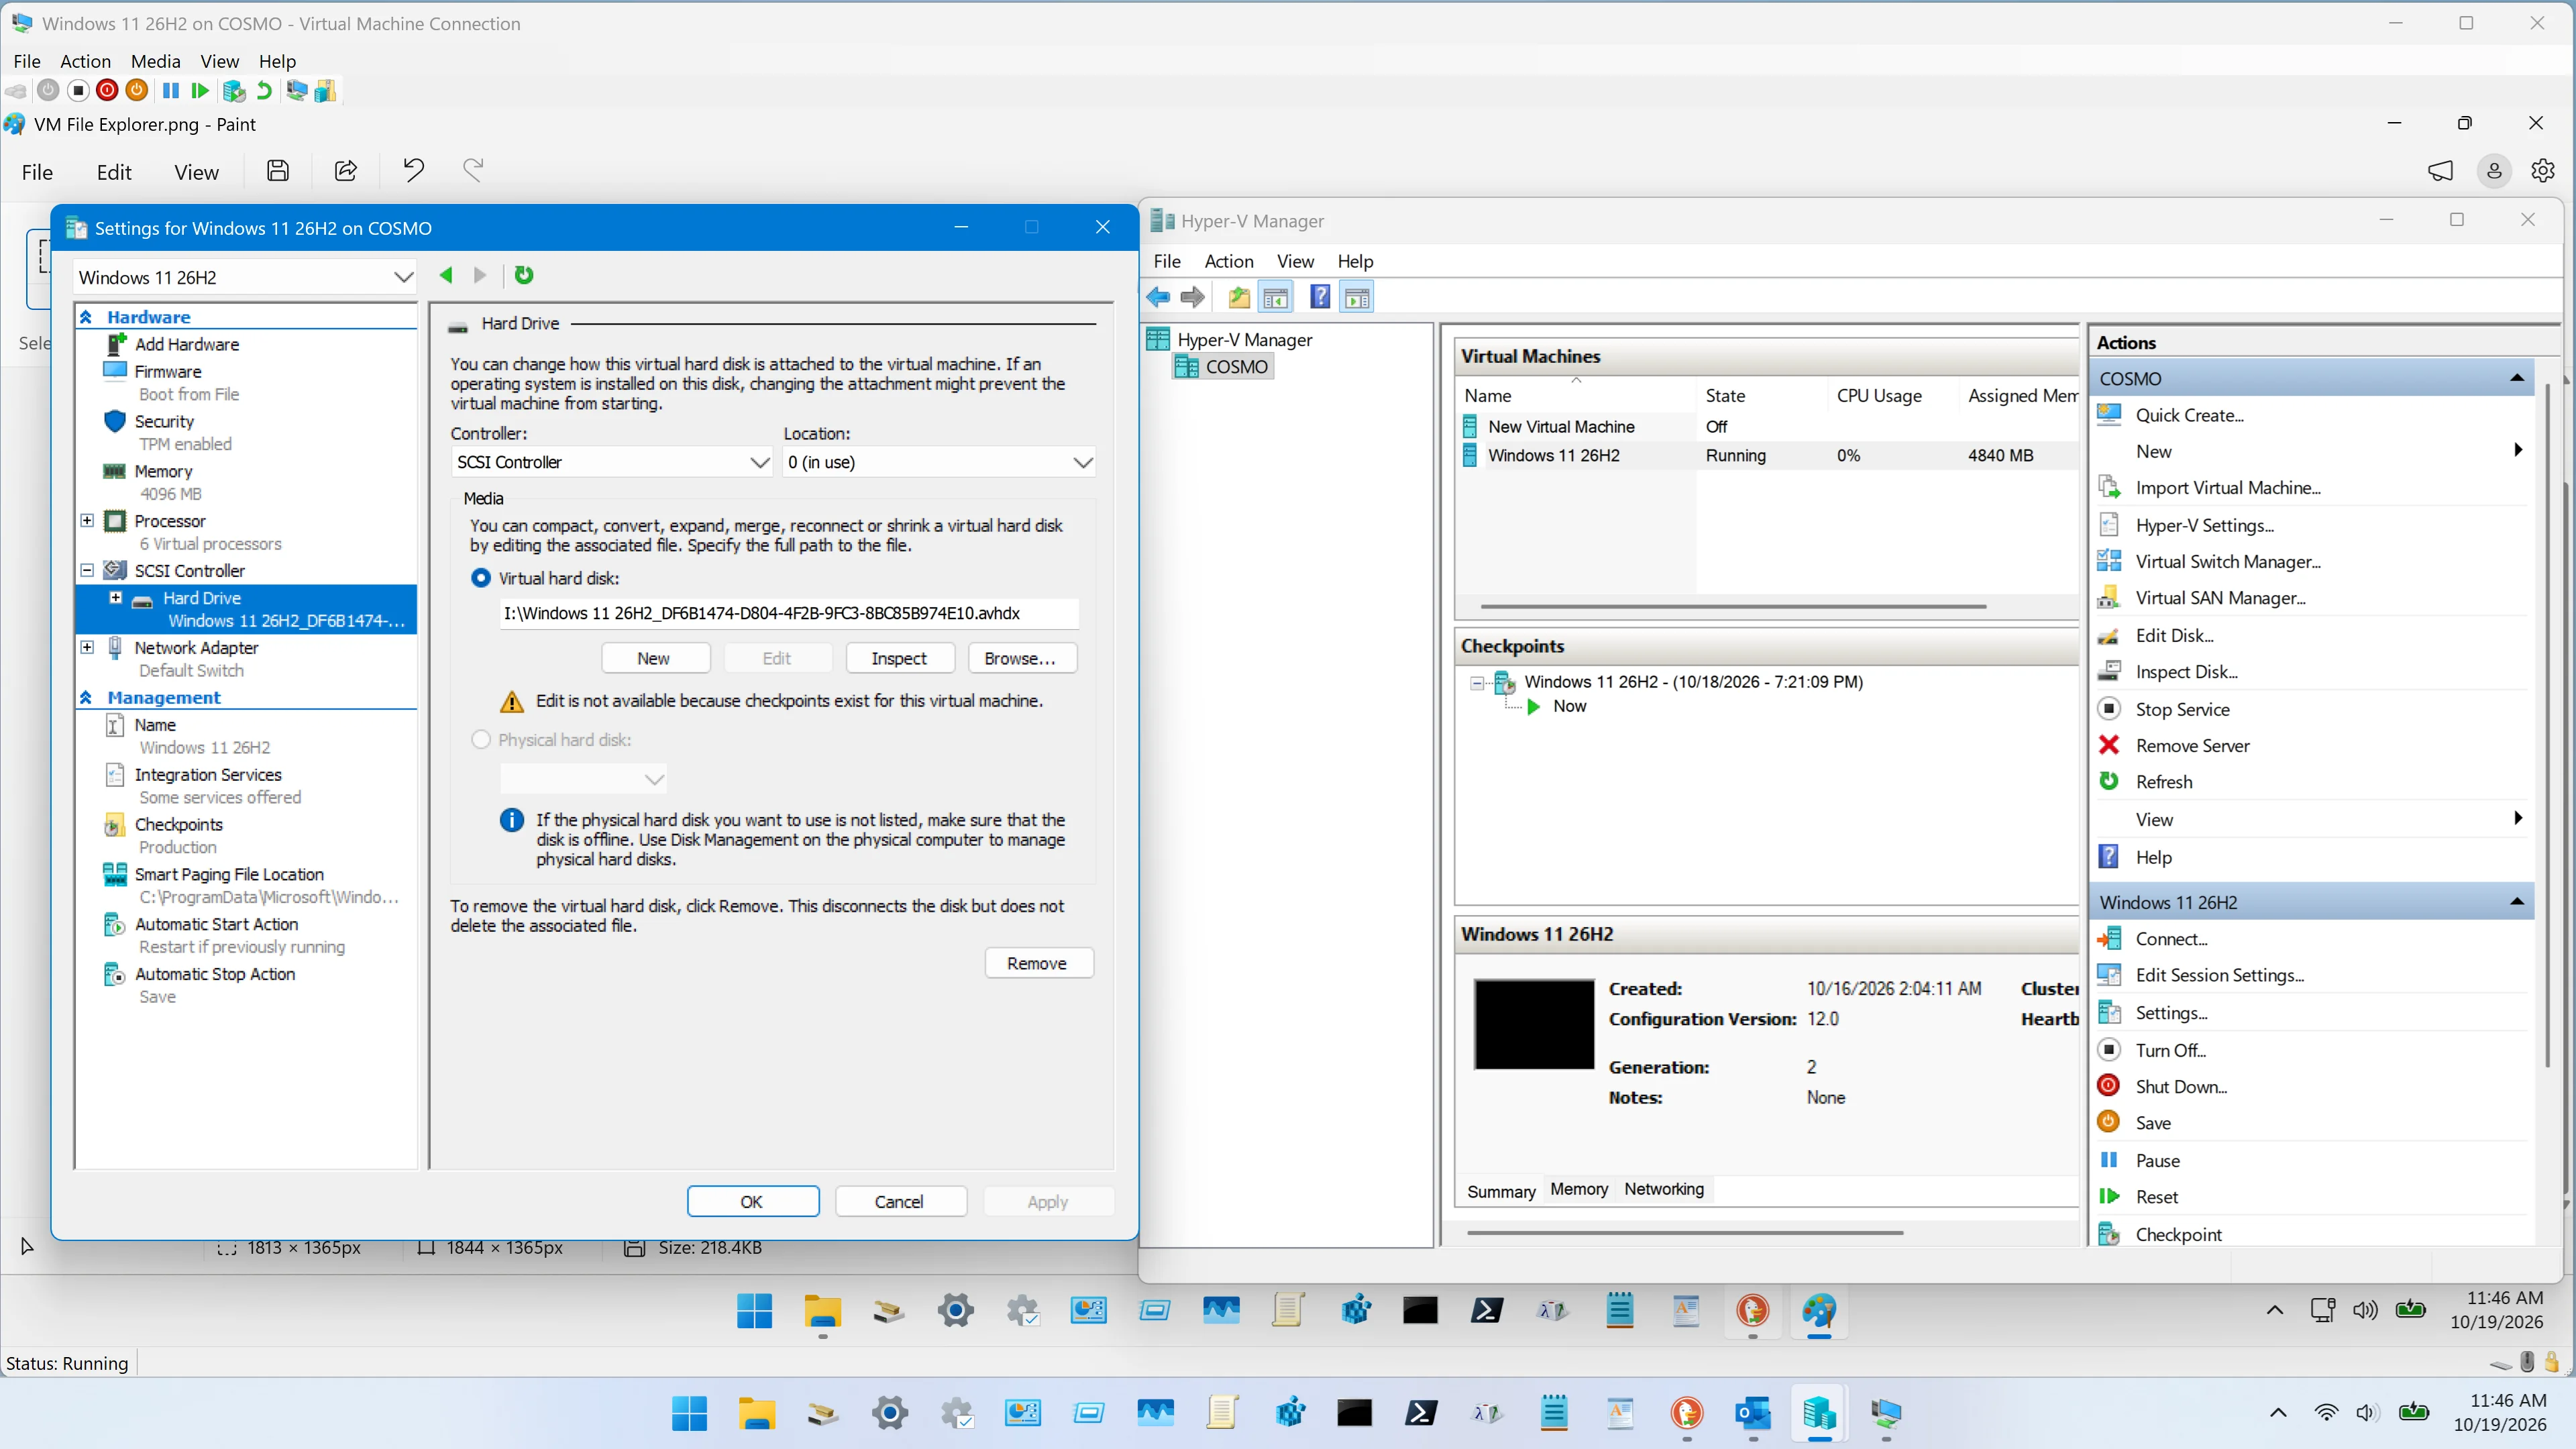Viewport: 2576px width, 1449px height.
Task: Open Edit menu in Paint
Action: click(x=114, y=172)
